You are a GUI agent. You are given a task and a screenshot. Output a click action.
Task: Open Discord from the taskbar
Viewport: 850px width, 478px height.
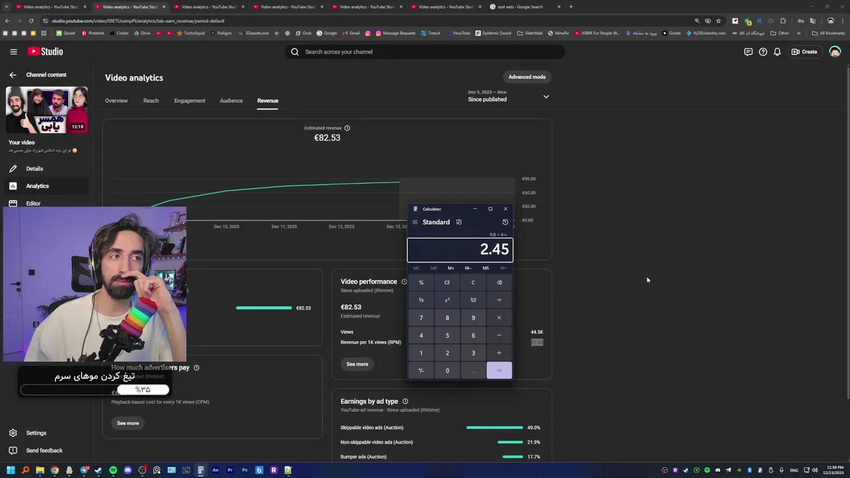point(127,470)
